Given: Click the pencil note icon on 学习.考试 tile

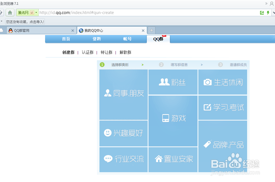Looking at the screenshot, I should (x=207, y=107).
